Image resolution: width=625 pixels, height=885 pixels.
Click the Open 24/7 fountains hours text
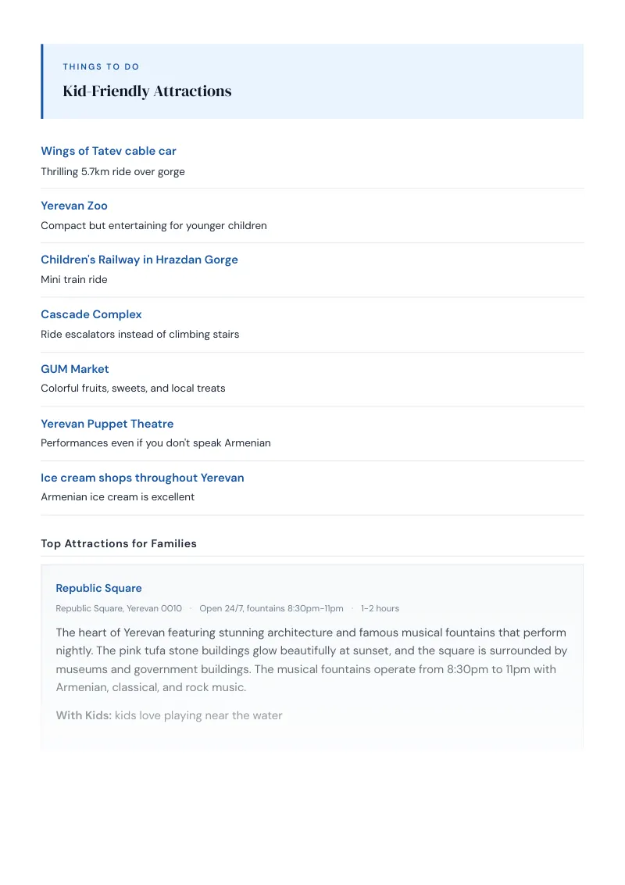coord(271,608)
